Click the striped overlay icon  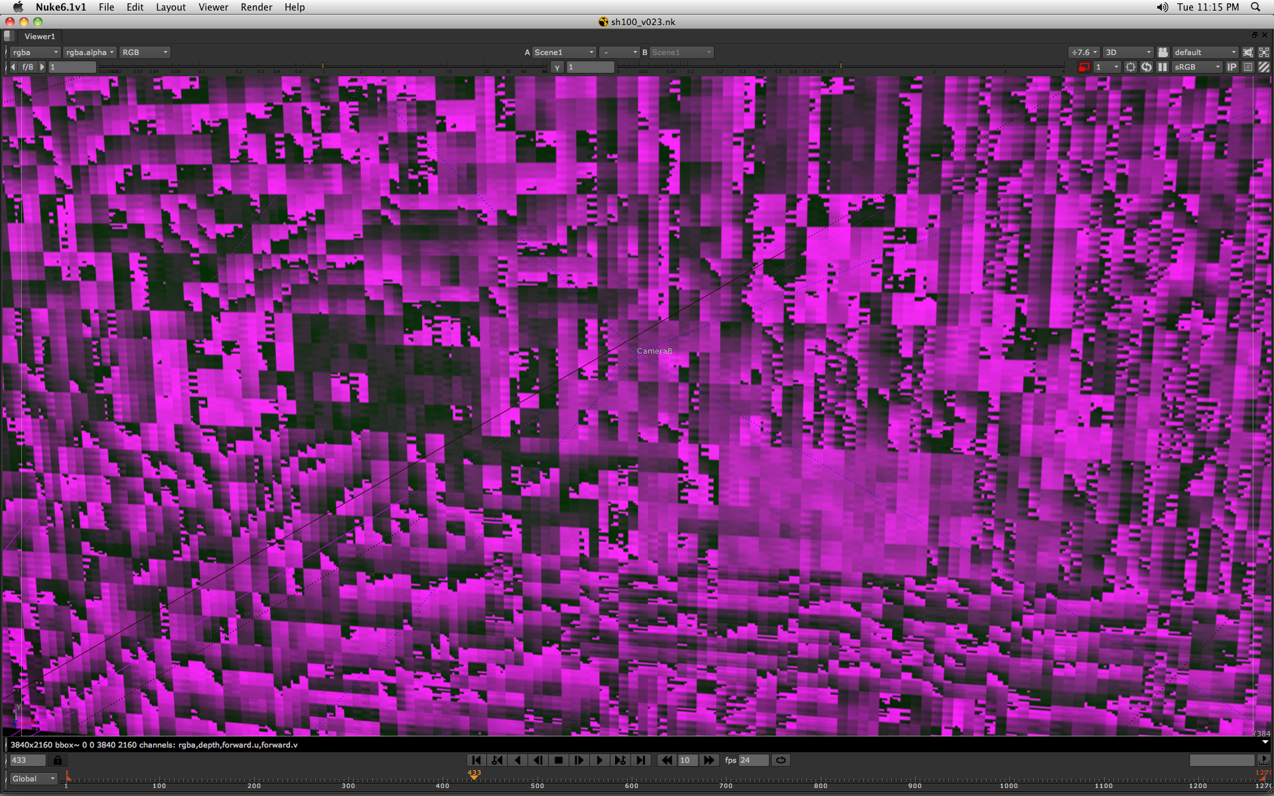pyautogui.click(x=1264, y=67)
